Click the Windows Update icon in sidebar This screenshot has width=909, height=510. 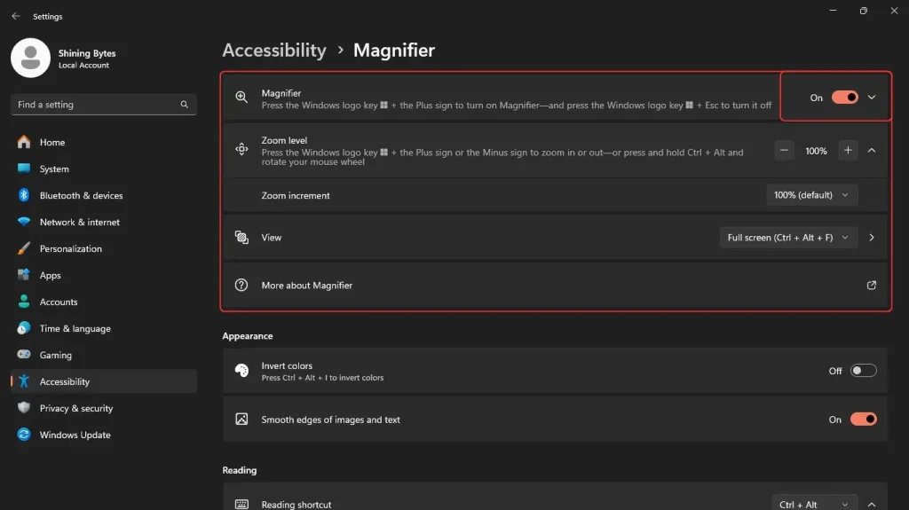(x=24, y=435)
